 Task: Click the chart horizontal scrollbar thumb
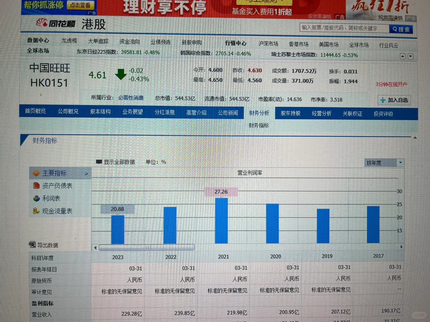[147, 247]
